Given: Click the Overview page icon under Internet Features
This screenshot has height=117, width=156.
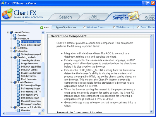Looking at the screenshot, I should (15, 35).
